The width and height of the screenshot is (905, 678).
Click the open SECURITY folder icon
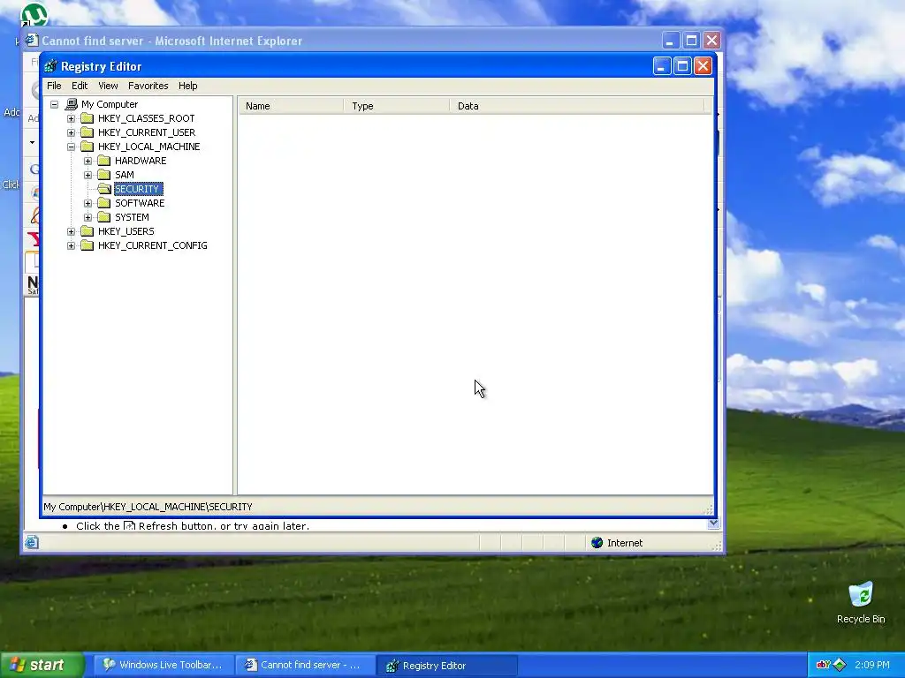pyautogui.click(x=104, y=189)
